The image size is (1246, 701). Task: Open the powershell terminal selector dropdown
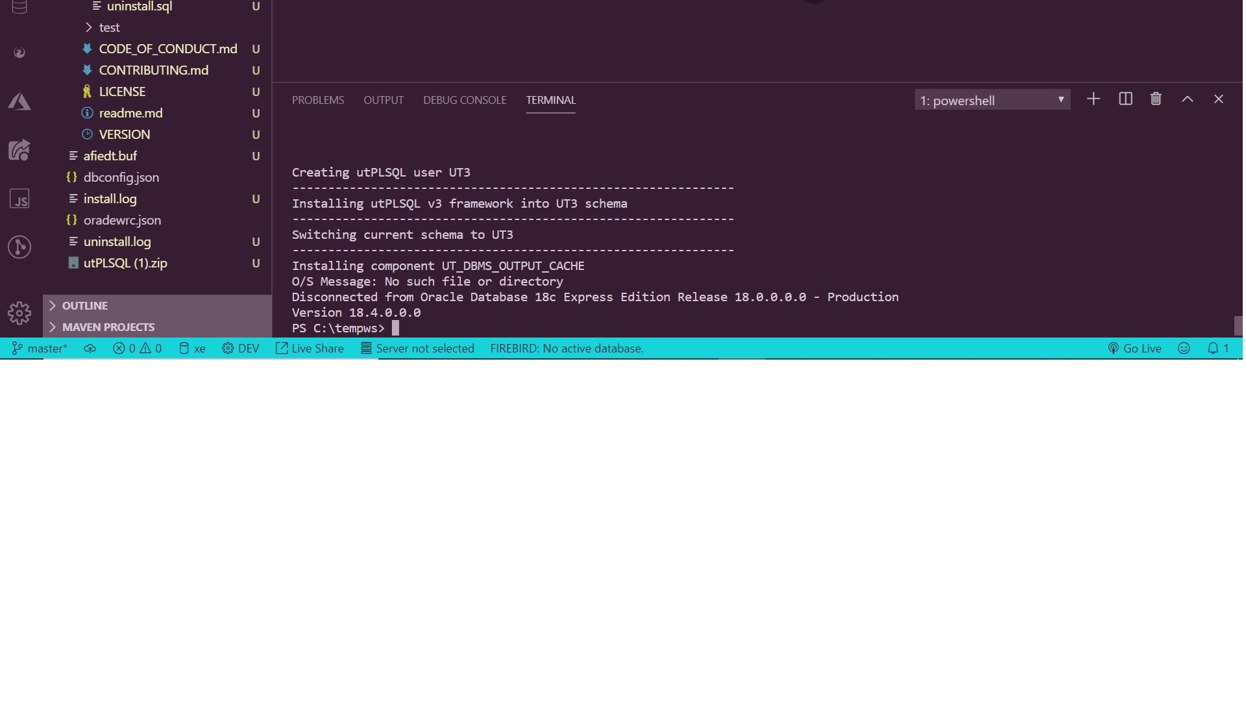[992, 101]
